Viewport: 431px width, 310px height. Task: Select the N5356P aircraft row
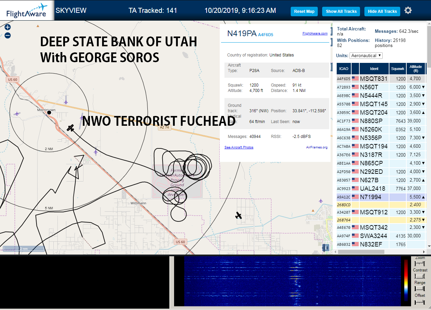click(381, 138)
